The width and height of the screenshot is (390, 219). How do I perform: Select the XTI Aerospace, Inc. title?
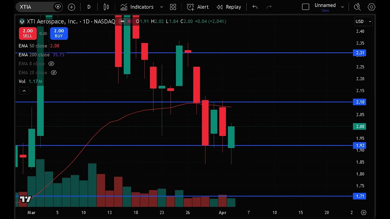52,22
